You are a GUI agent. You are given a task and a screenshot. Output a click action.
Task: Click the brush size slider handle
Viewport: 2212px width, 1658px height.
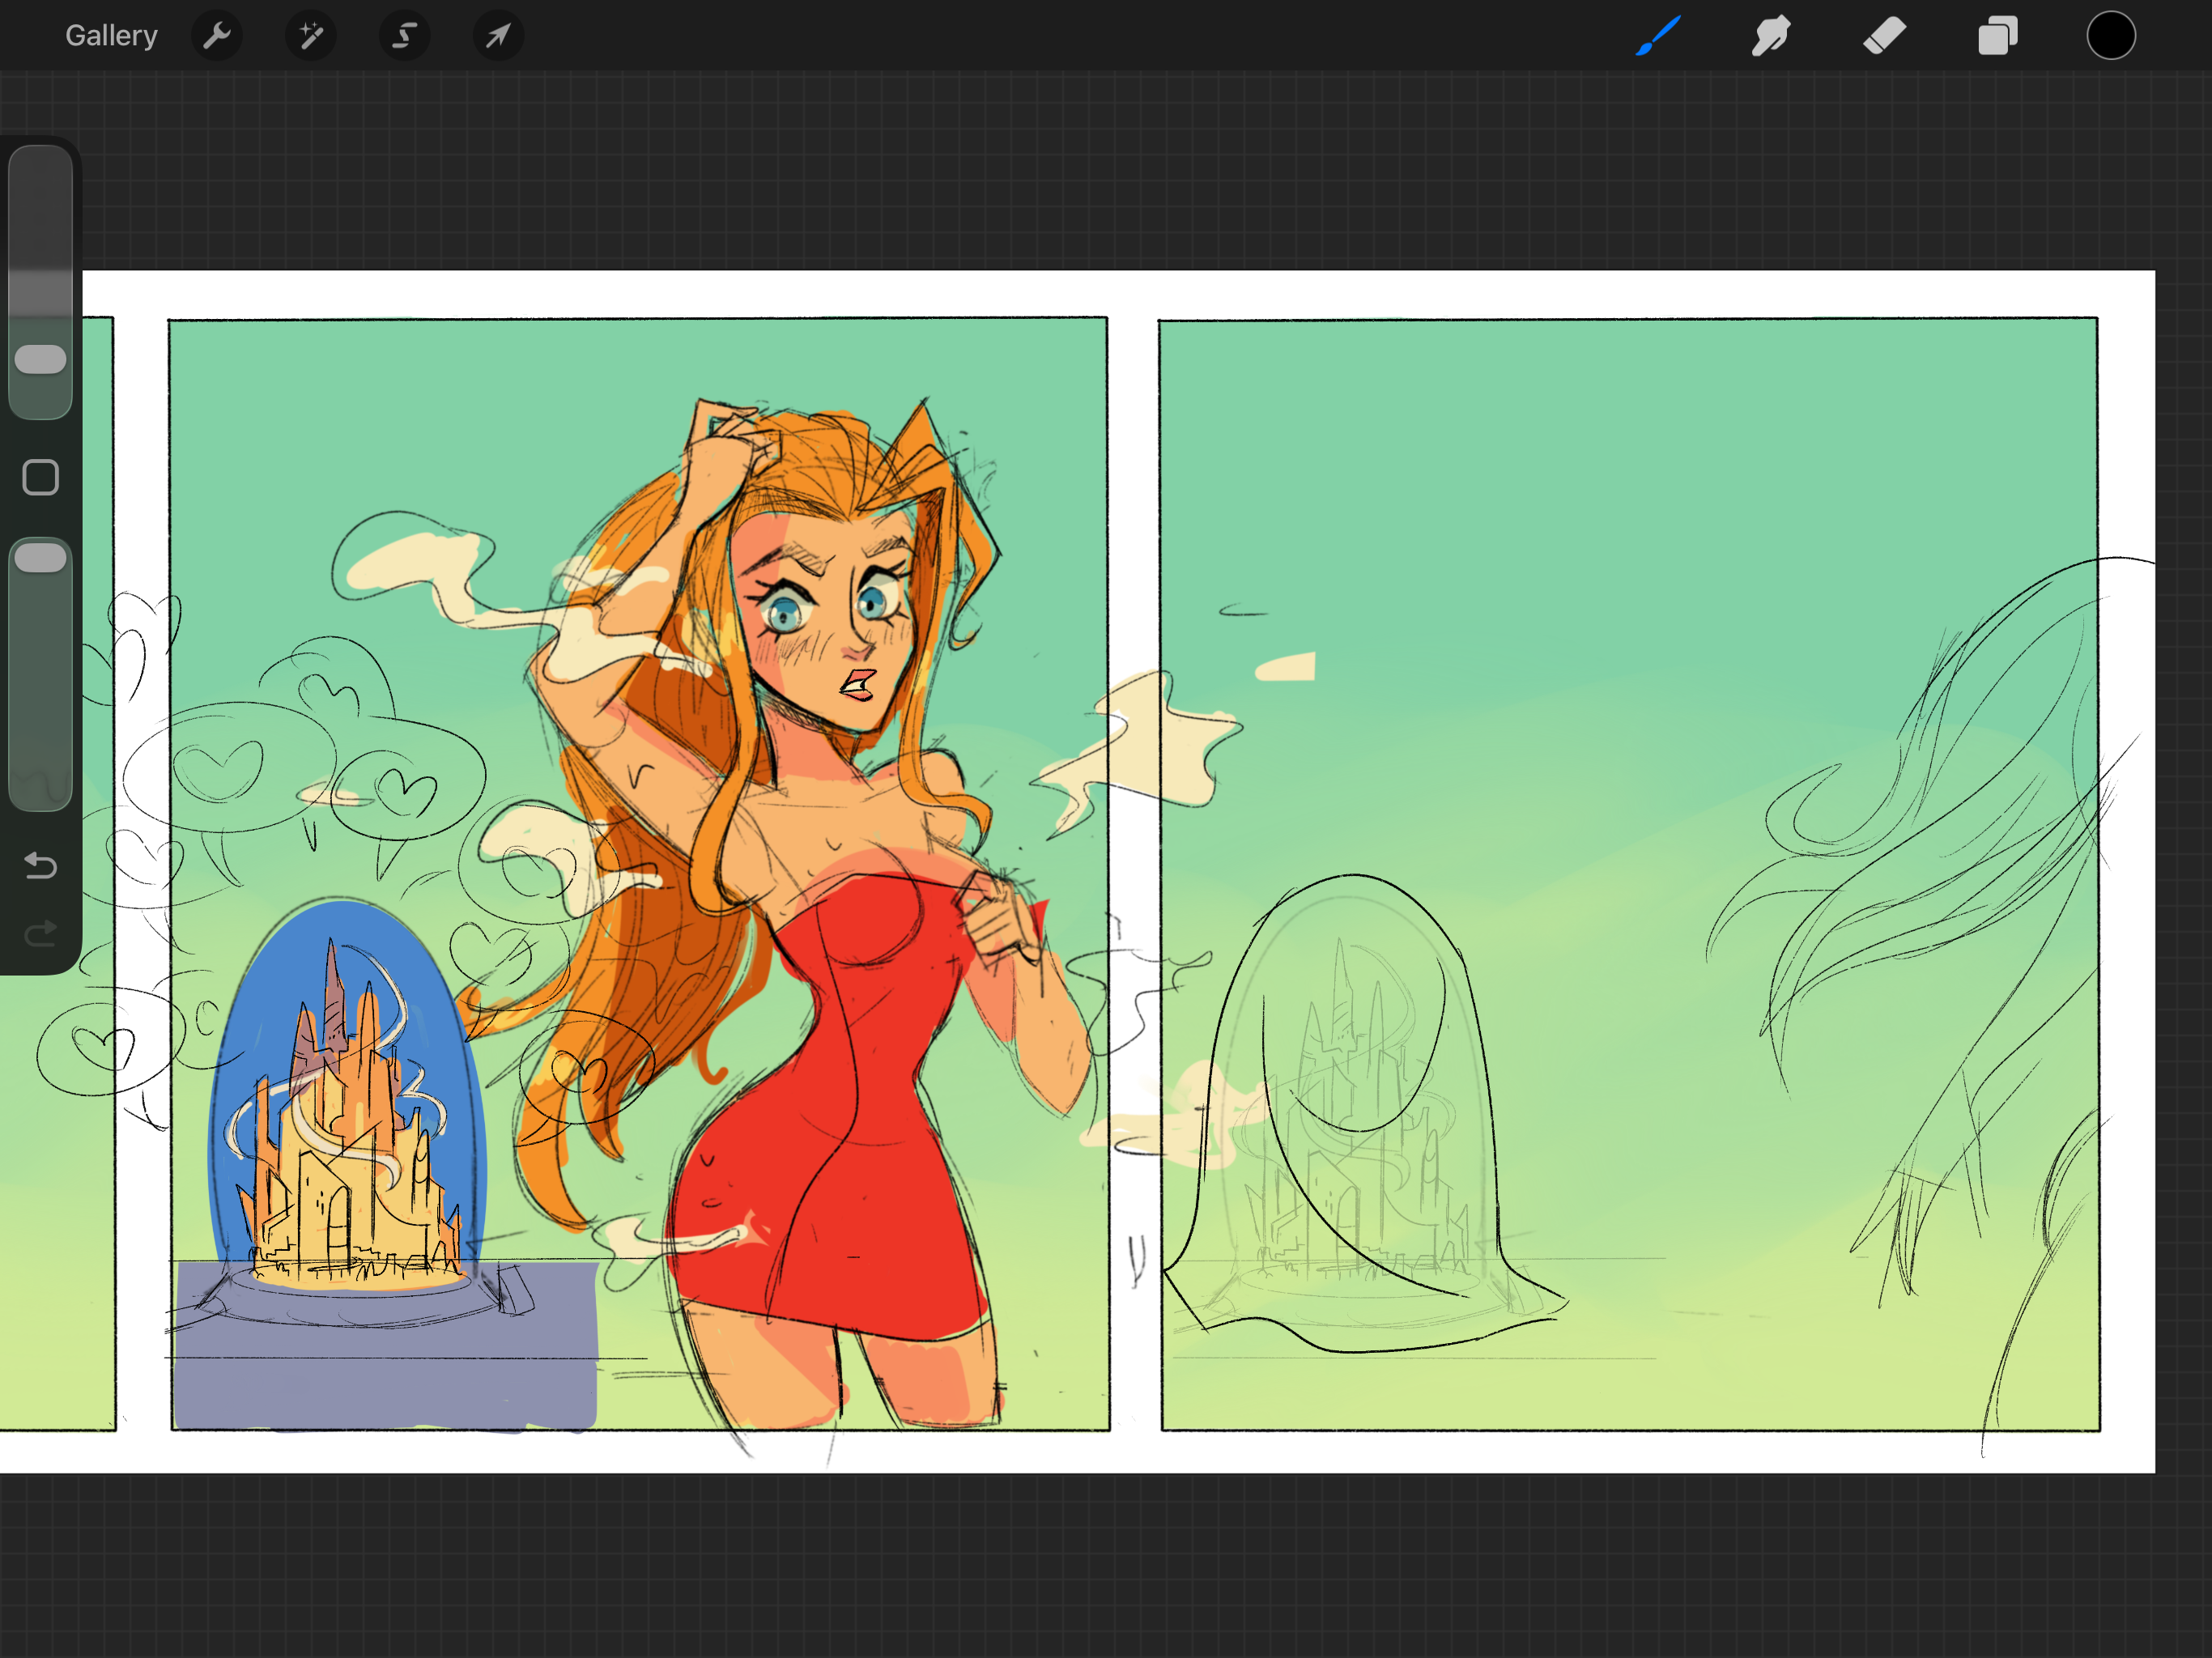click(41, 359)
